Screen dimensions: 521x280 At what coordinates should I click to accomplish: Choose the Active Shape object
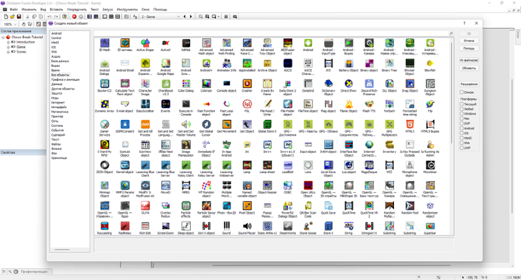(x=145, y=43)
